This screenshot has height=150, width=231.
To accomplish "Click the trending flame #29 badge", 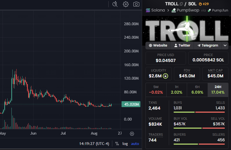I will pos(204,4).
